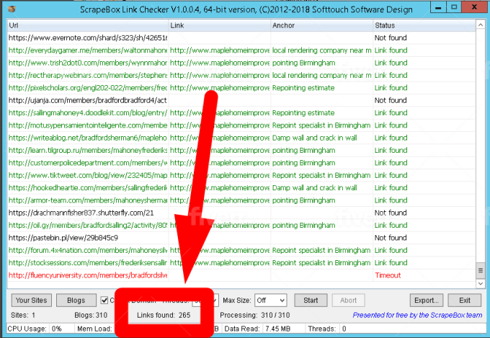Click the Processing: 310 / 310 label
The width and height of the screenshot is (490, 338).
[x=254, y=315]
